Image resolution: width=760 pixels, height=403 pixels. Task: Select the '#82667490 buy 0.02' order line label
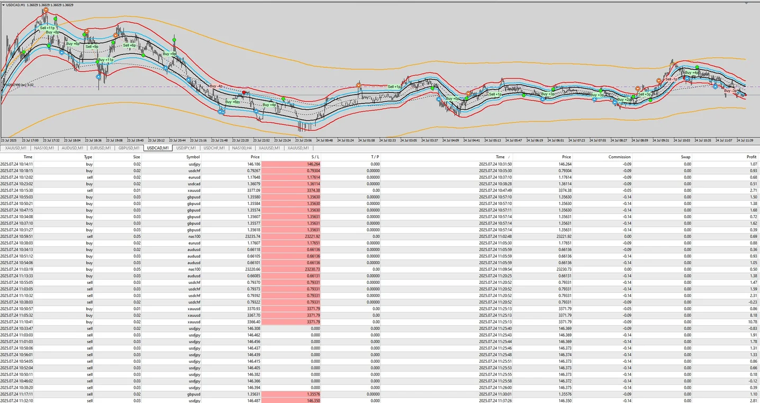click(18, 84)
